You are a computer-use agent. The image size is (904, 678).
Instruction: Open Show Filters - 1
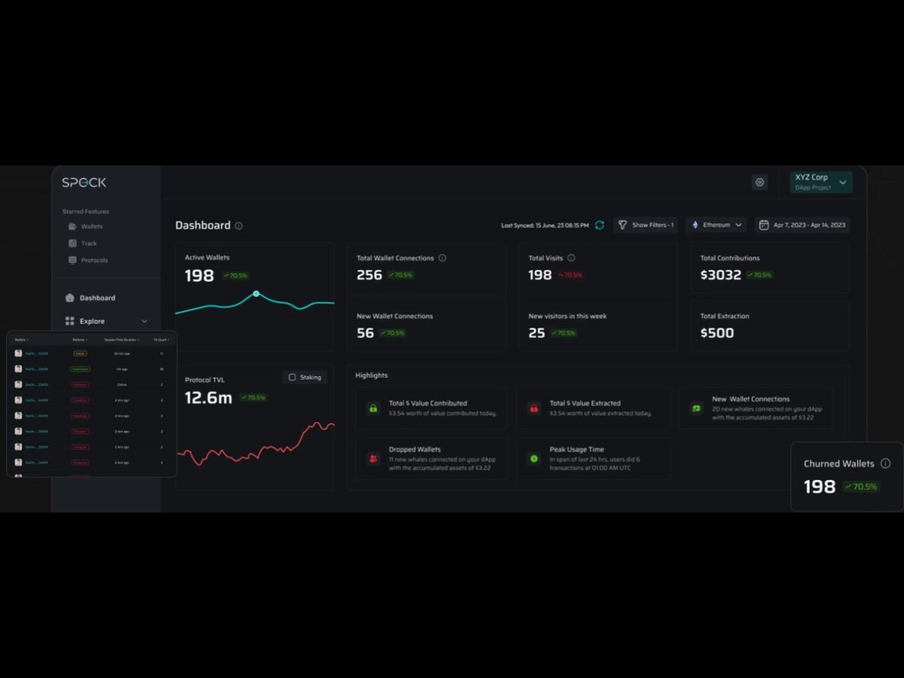click(x=645, y=225)
